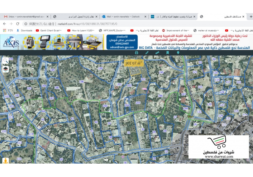The image size is (253, 177).
Task: Select the location pin marker tool
Action: (178, 53)
